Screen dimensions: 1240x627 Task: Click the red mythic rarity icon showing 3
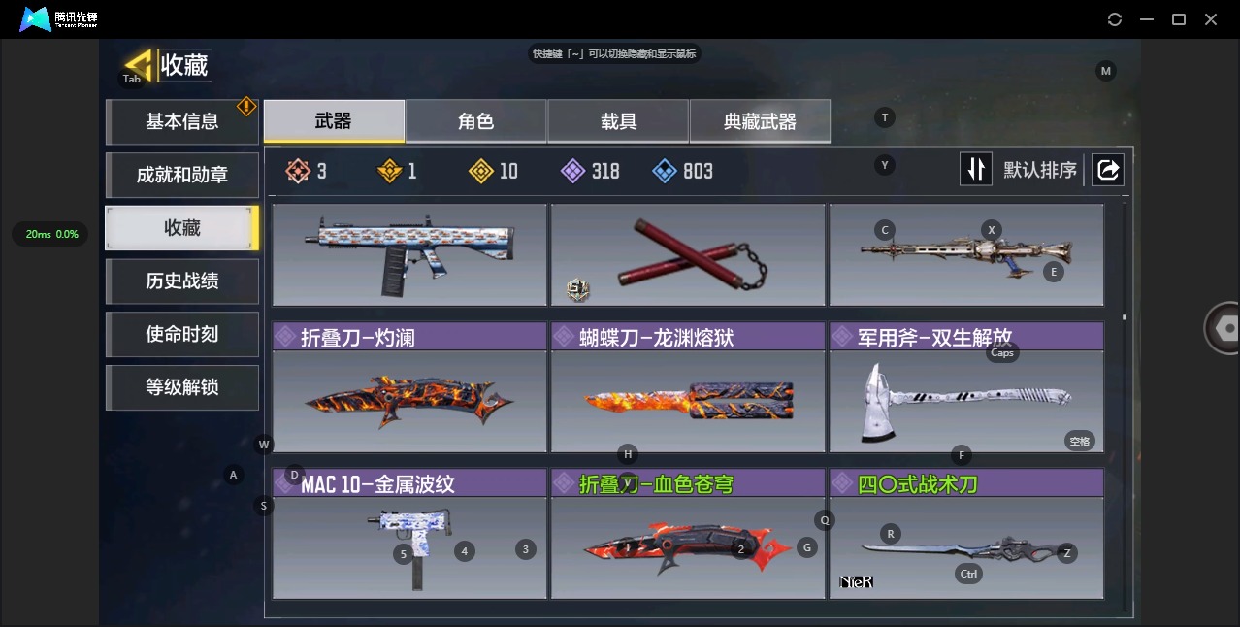298,172
